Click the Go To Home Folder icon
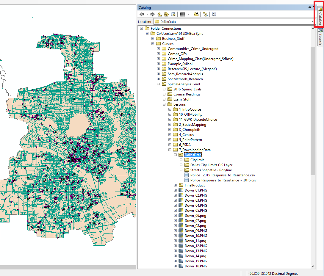This screenshot has width=324, height=276. pyautogui.click(x=166, y=14)
